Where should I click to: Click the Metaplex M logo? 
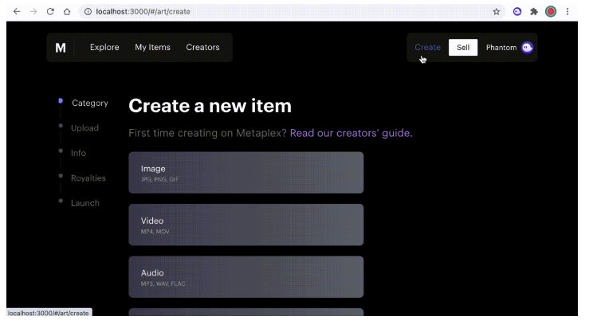[61, 48]
